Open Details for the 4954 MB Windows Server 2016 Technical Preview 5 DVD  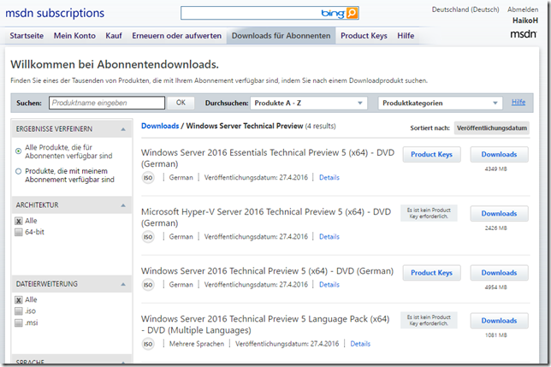click(x=329, y=285)
